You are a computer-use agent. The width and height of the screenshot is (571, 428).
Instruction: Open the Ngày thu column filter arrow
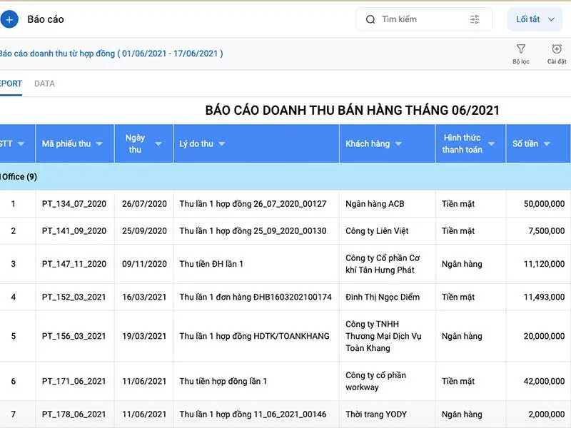tap(159, 144)
